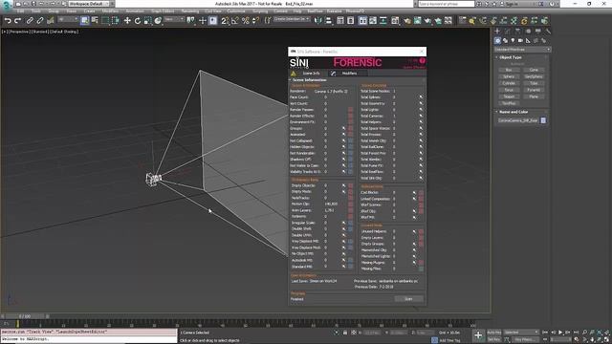Select the Cameras create category

tap(520, 40)
